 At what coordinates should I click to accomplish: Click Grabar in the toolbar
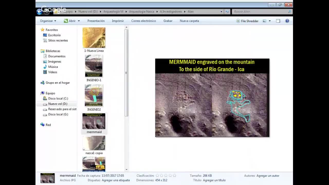pos(168,21)
